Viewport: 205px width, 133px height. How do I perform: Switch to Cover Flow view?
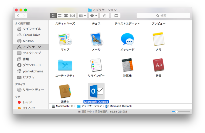(x=73, y=16)
